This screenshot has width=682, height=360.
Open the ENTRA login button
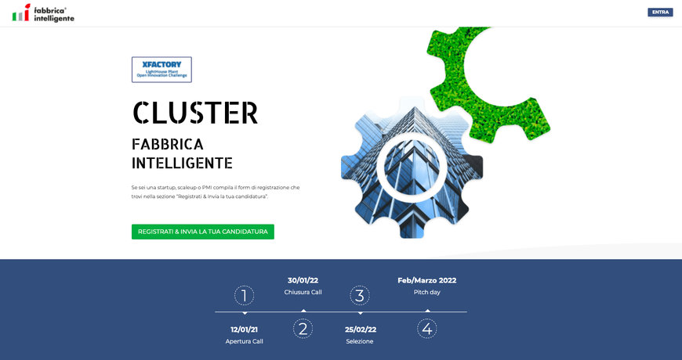point(660,13)
